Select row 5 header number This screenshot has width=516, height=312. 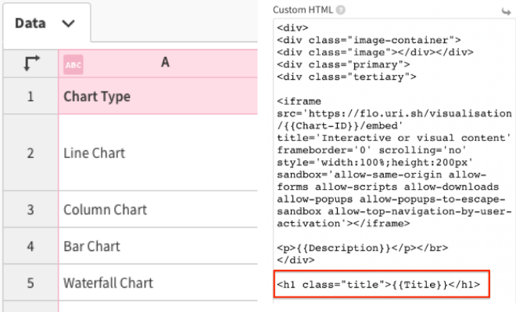tap(30, 283)
